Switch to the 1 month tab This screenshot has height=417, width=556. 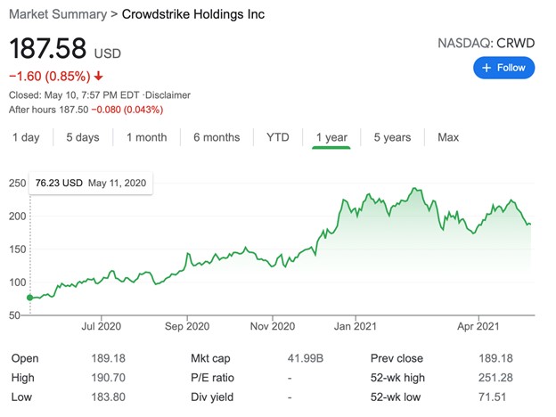point(146,137)
